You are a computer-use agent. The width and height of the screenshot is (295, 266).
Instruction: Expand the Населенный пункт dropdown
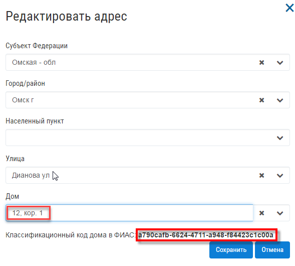(x=280, y=138)
